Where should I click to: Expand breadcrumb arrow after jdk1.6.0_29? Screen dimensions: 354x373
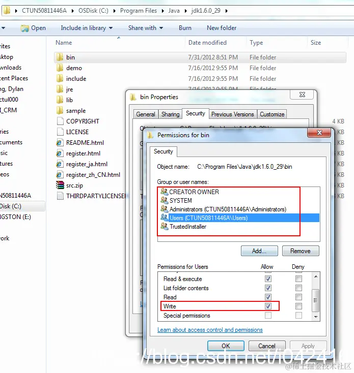coord(226,11)
